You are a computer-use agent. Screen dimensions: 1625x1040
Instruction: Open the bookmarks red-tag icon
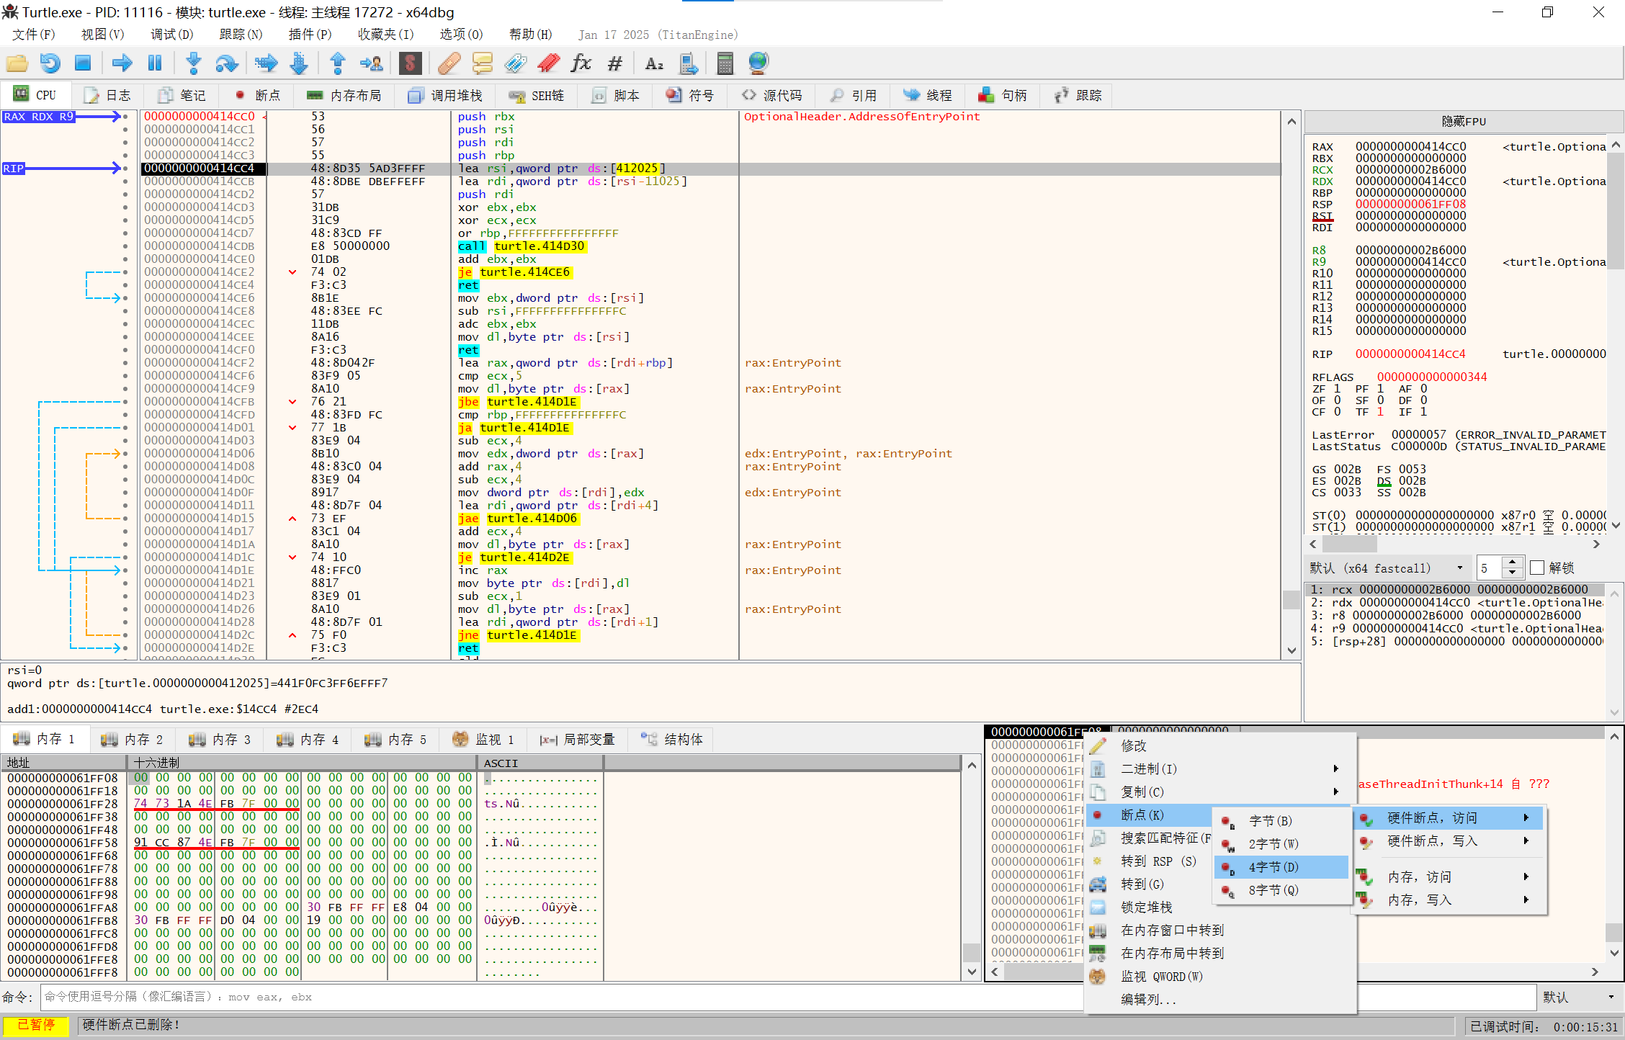click(x=548, y=63)
